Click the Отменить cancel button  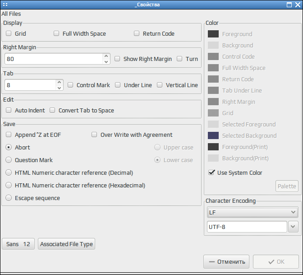[226, 261]
